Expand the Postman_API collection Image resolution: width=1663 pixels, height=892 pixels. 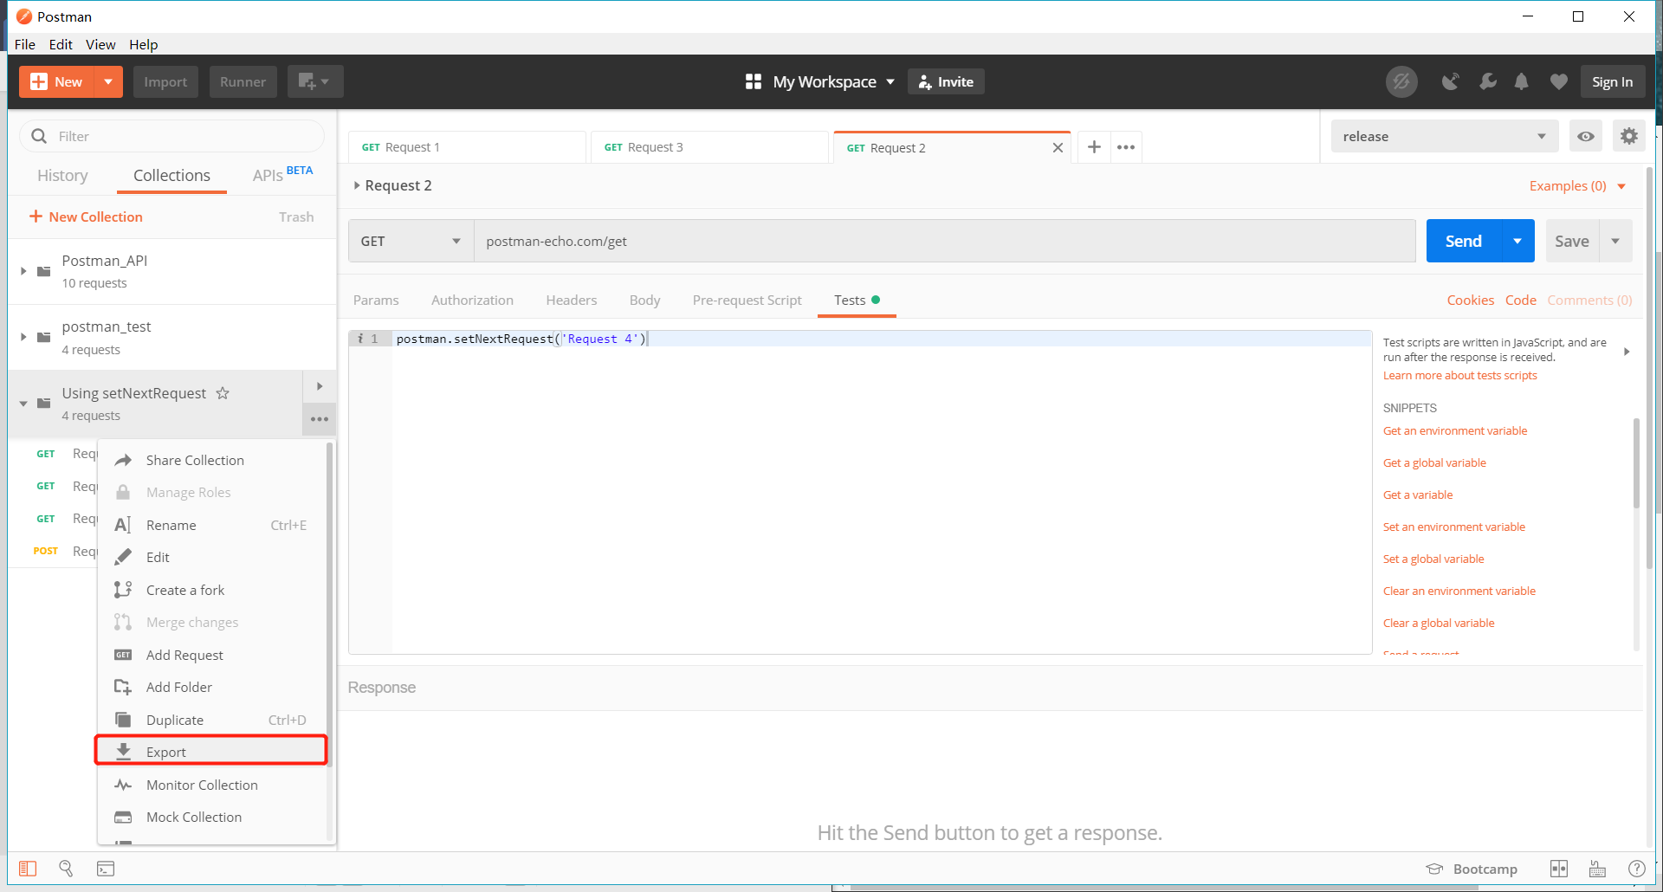(23, 271)
